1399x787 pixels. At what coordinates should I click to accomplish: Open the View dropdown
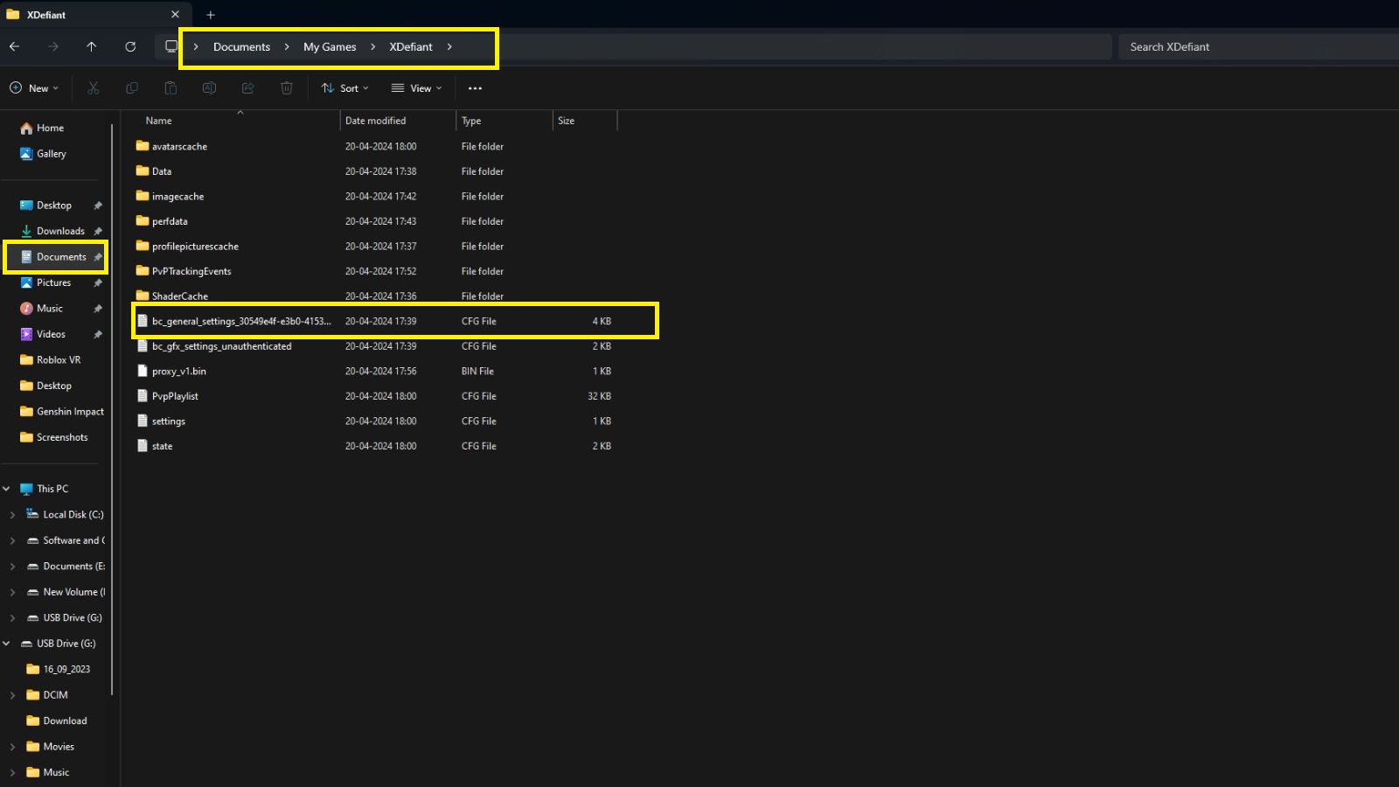[x=416, y=88]
